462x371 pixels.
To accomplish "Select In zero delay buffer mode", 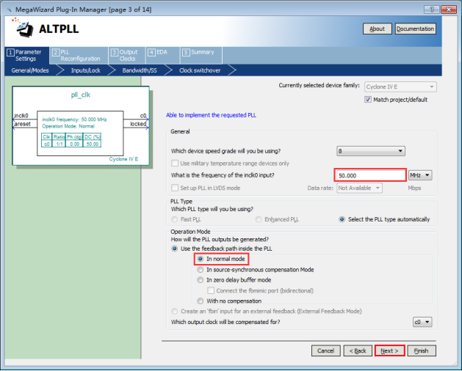I will (x=201, y=280).
